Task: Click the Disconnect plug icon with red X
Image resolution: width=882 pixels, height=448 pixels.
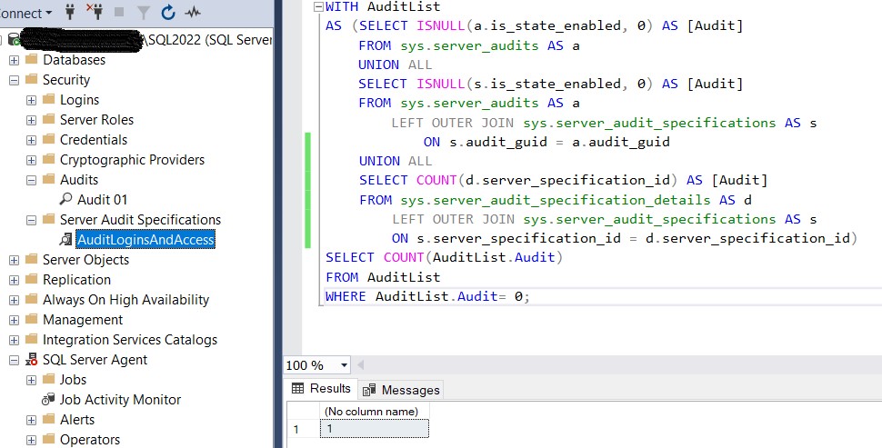Action: pos(95,13)
